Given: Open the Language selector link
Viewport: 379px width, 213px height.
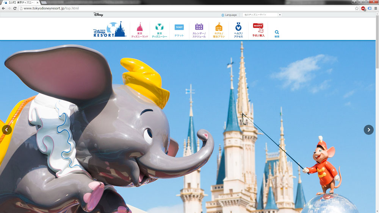Looking at the screenshot, I should tap(229, 15).
